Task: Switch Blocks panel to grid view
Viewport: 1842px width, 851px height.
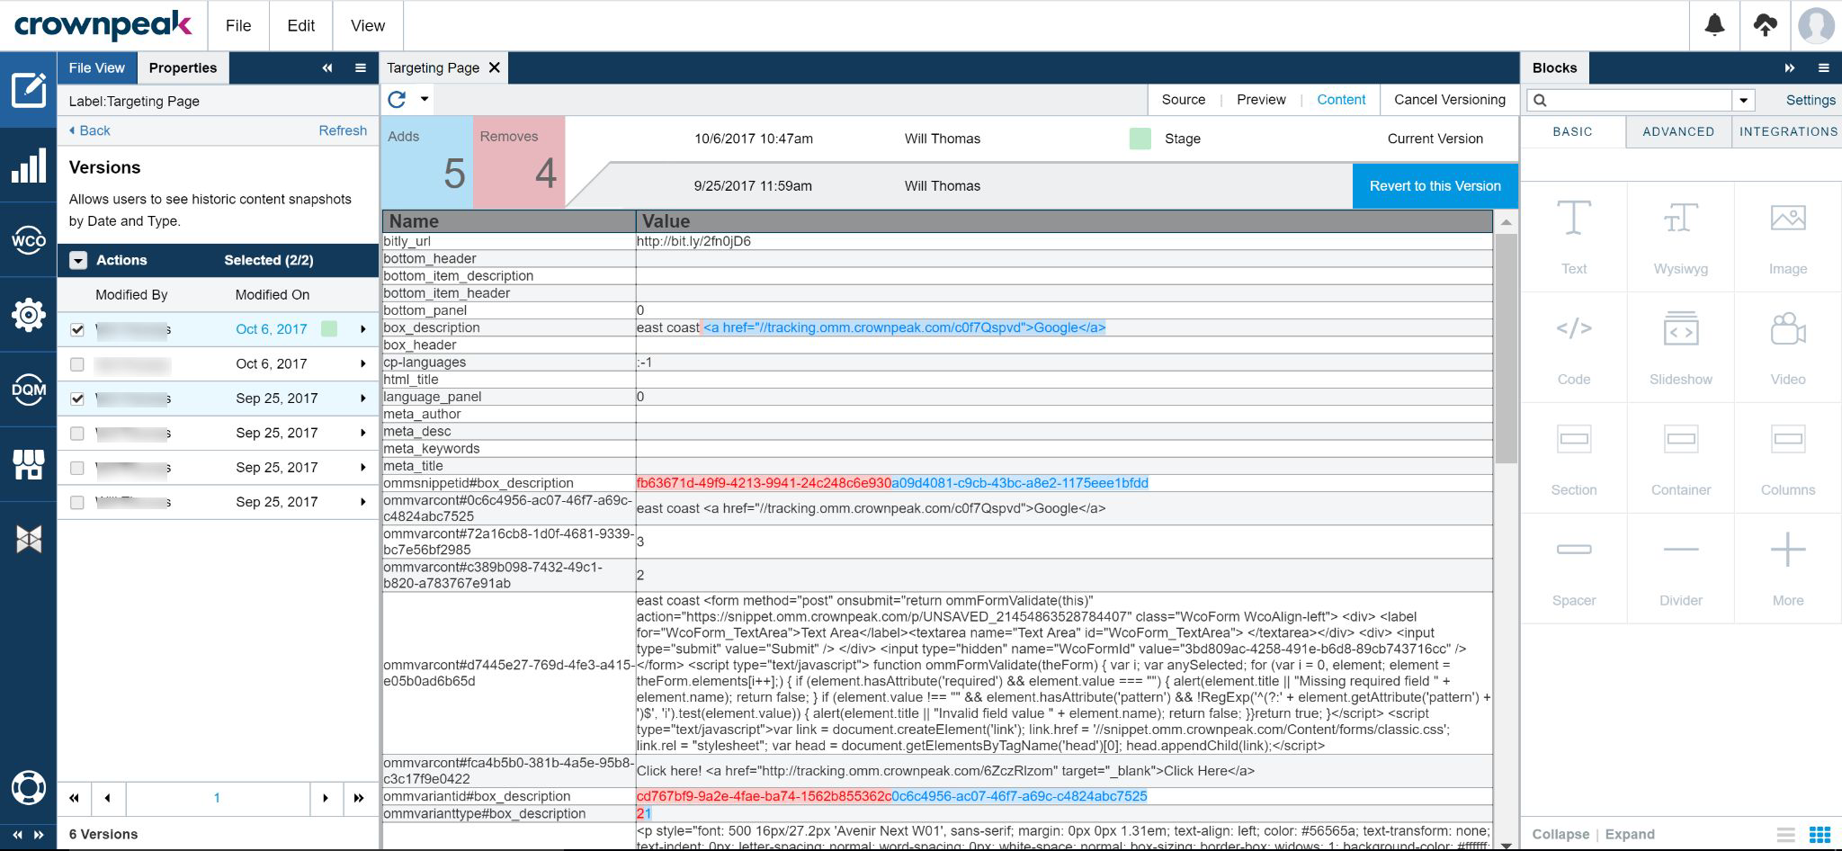Action: 1820,834
